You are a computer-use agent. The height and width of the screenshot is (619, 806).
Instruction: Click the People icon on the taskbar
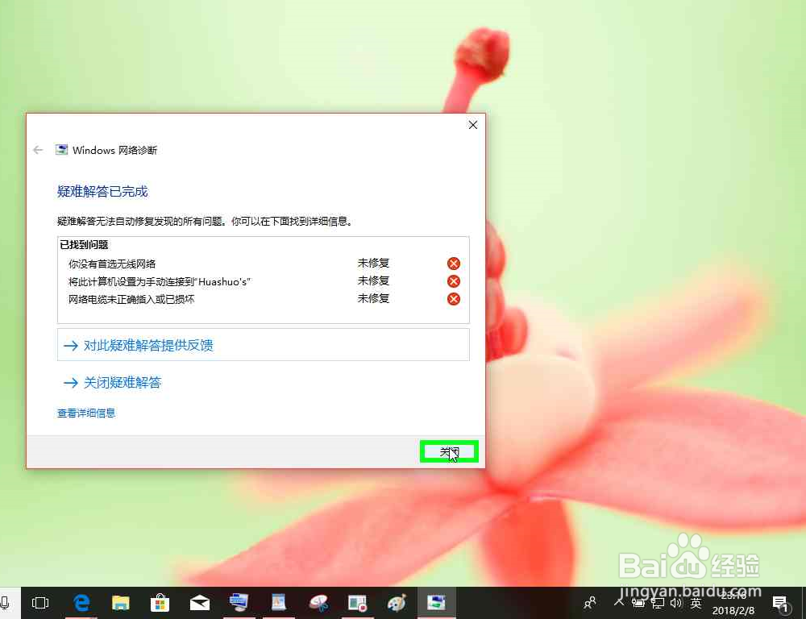(x=589, y=602)
